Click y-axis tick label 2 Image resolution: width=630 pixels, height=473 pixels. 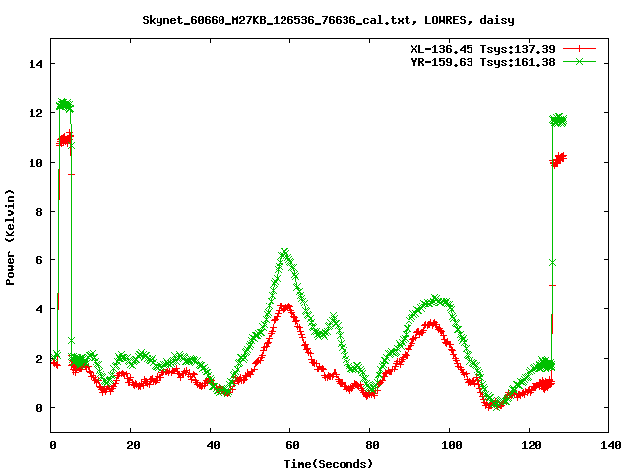click(x=39, y=359)
